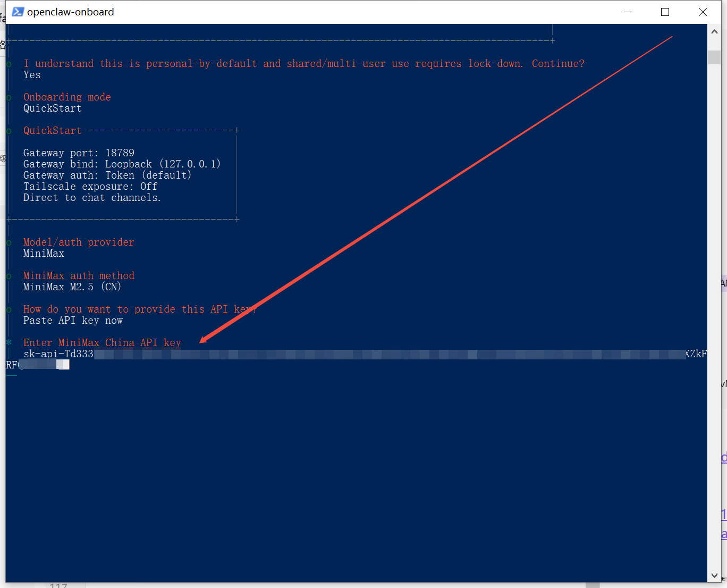The width and height of the screenshot is (727, 588).
Task: Close the openclaw-onboard terminal window
Action: click(x=703, y=12)
